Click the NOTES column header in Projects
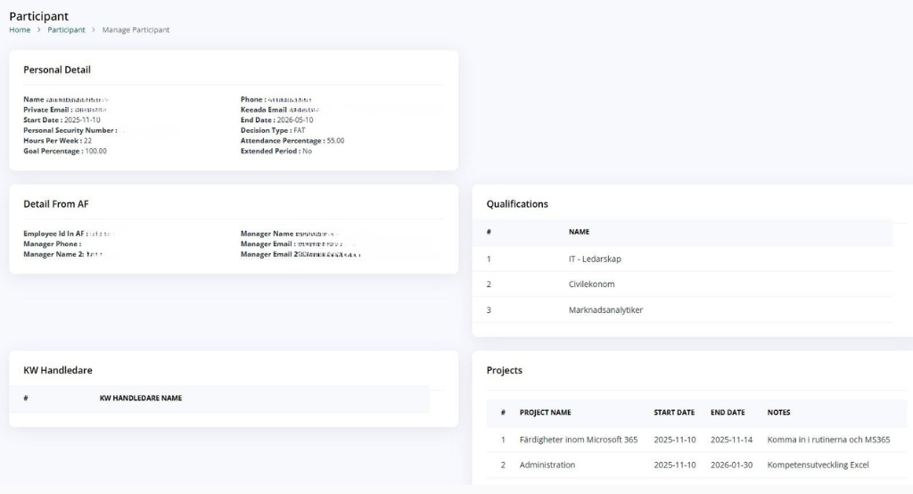Image resolution: width=913 pixels, height=494 pixels. click(778, 413)
